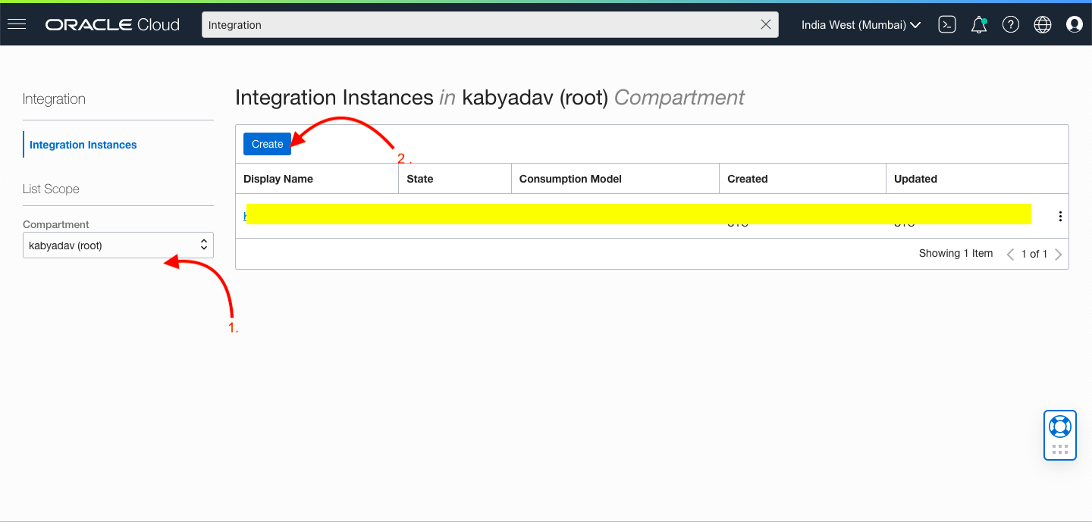Open the region dropdown India West (Mumbai)
The height and width of the screenshot is (522, 1092).
(x=860, y=24)
